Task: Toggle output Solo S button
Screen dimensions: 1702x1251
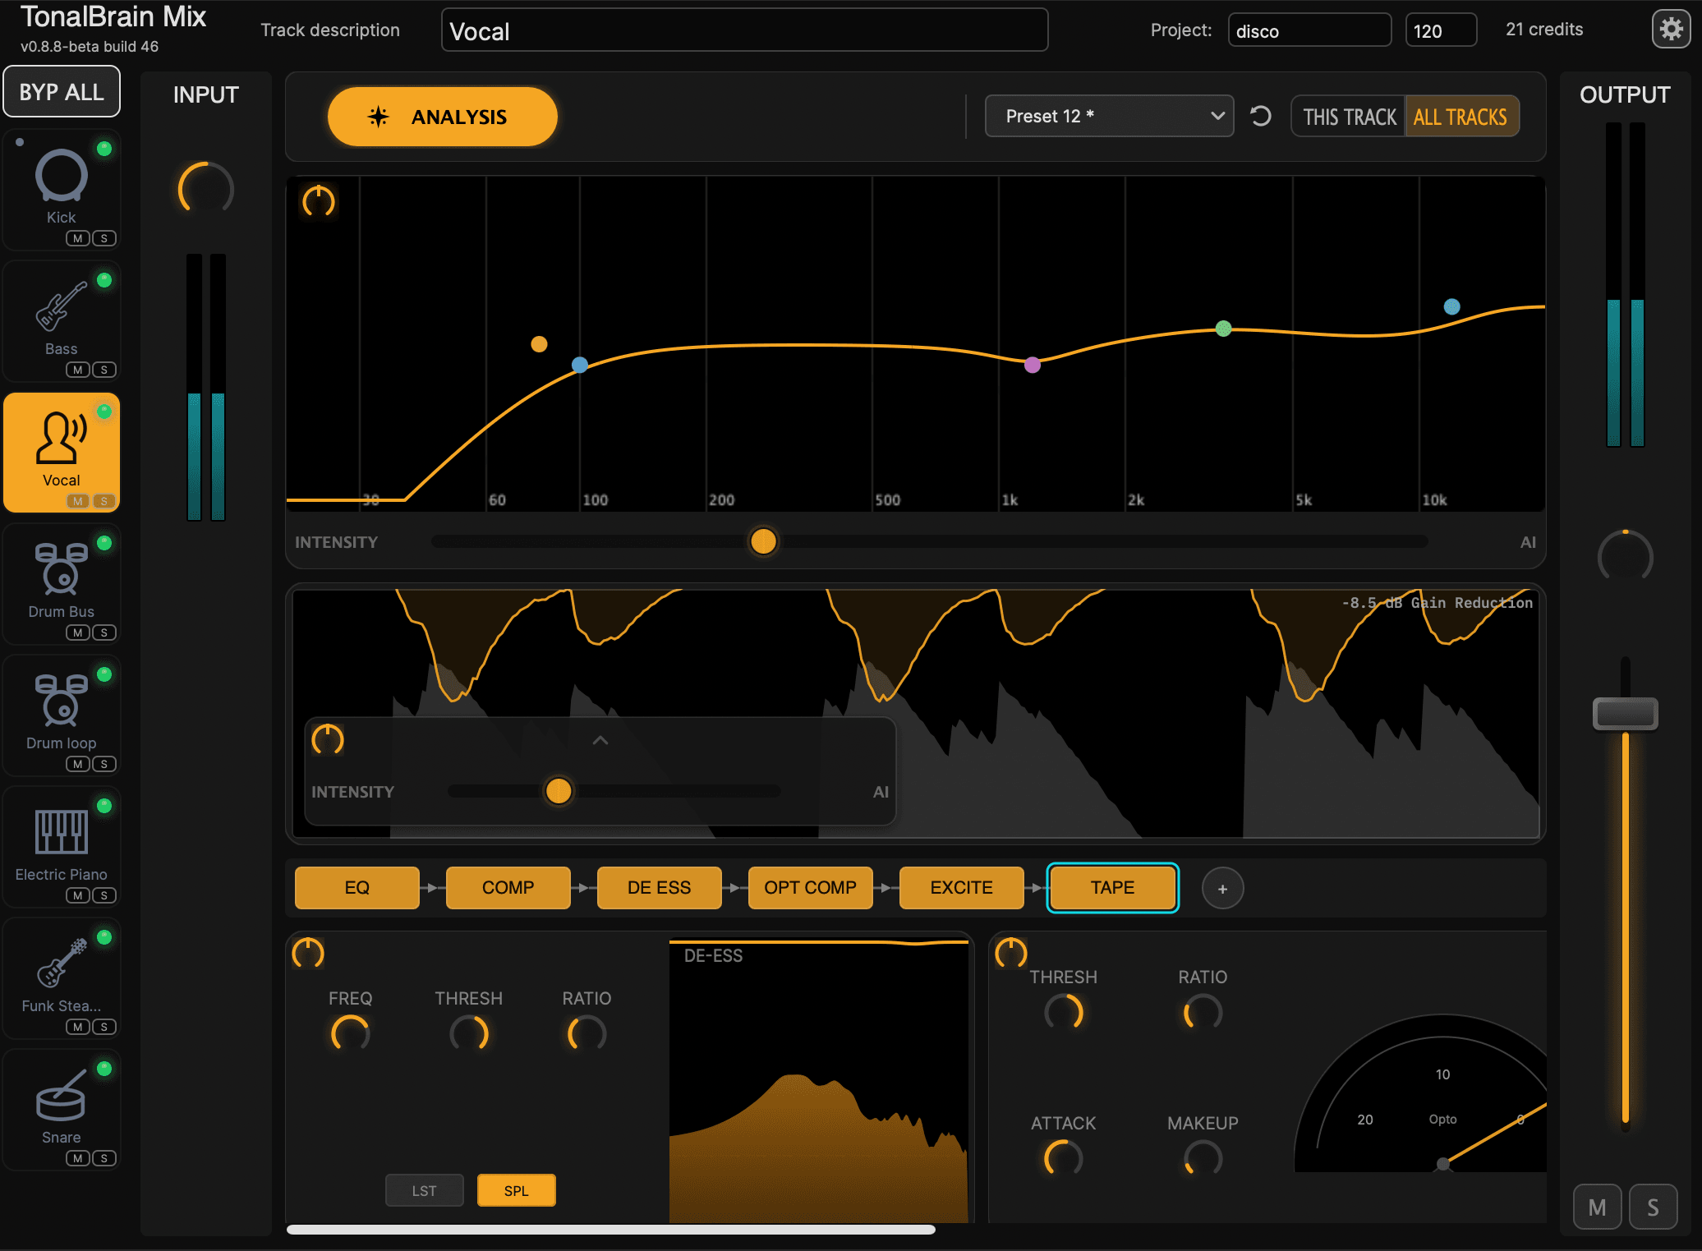Action: [x=1653, y=1207]
